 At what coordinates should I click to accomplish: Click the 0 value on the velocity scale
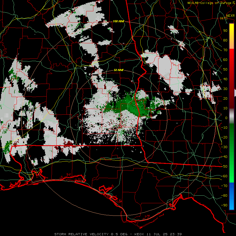[x=226, y=118]
